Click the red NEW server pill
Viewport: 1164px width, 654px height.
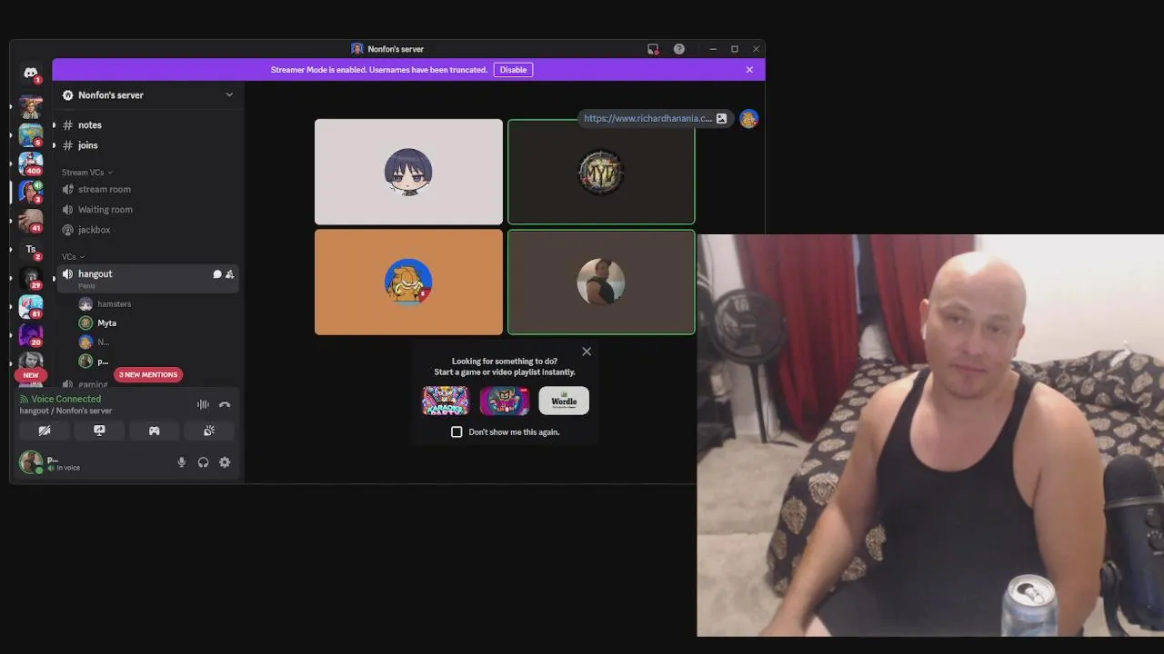[x=31, y=374]
